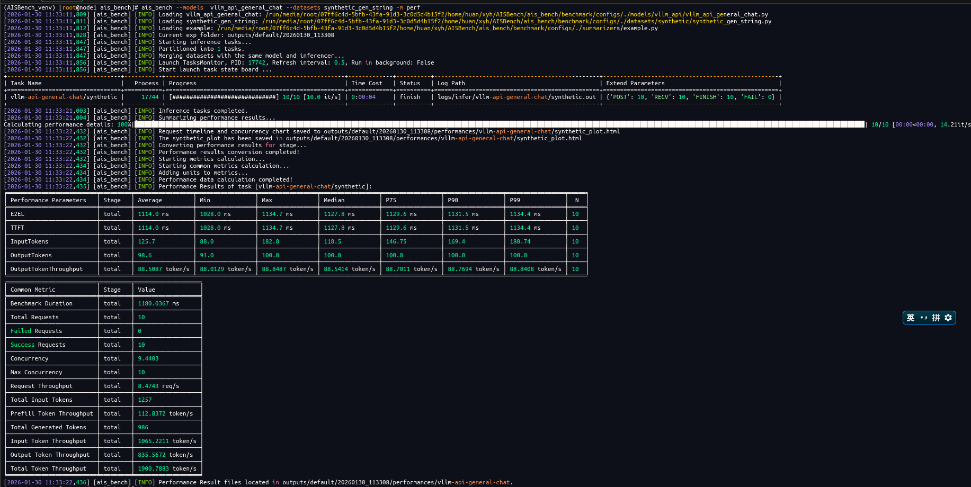Select the InputTokens max "182.0"
This screenshot has height=487, width=971.
coord(270,241)
